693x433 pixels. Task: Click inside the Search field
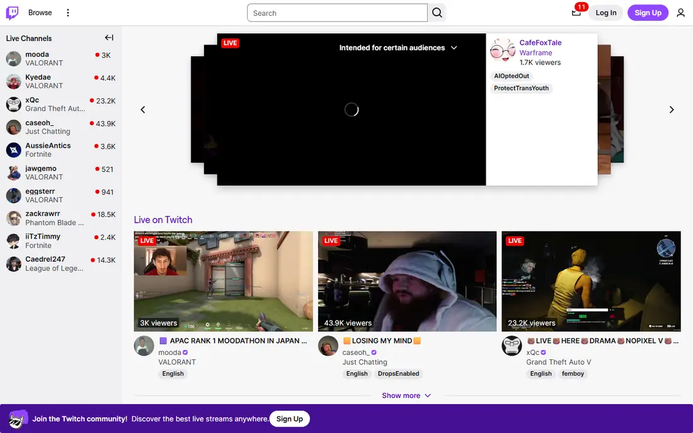click(x=337, y=13)
